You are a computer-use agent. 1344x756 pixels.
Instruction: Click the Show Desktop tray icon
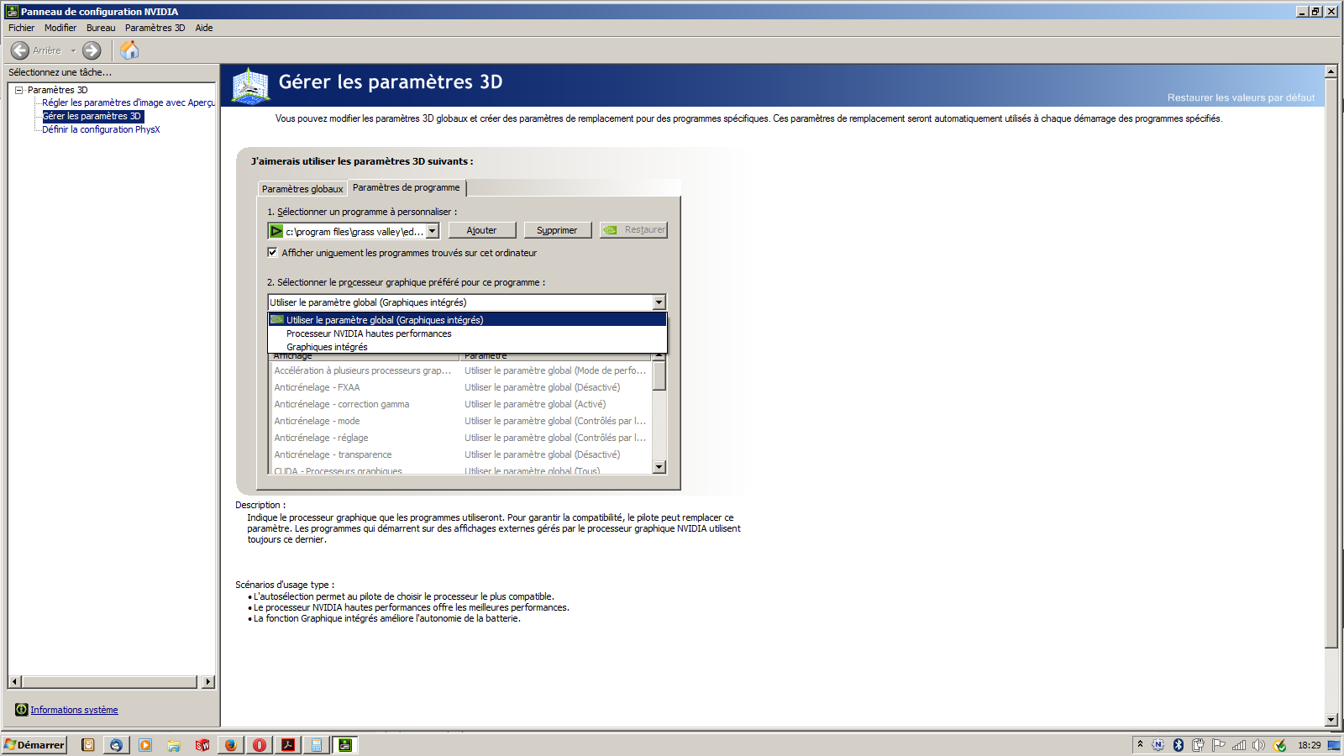(1334, 745)
